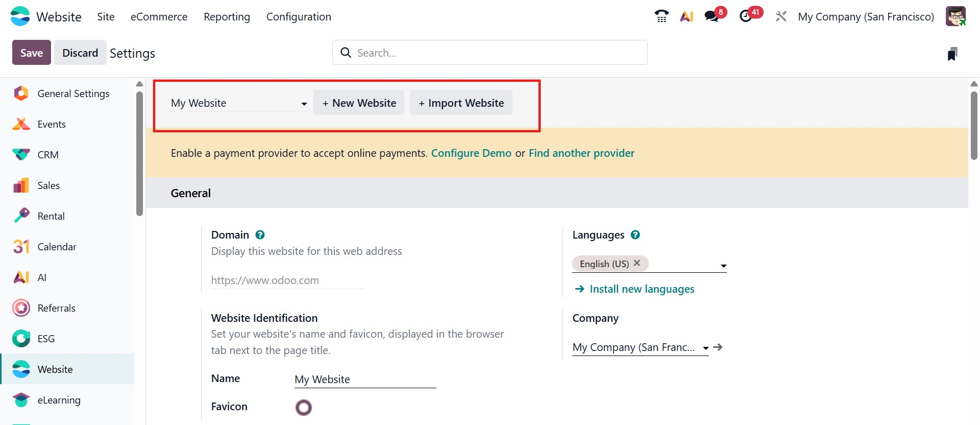980x425 pixels.
Task: Click the Domain help question mark
Action: click(260, 235)
